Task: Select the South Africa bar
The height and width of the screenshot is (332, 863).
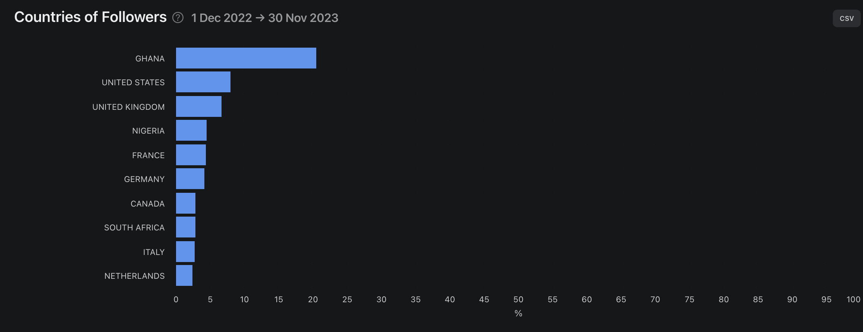Action: pyautogui.click(x=185, y=227)
